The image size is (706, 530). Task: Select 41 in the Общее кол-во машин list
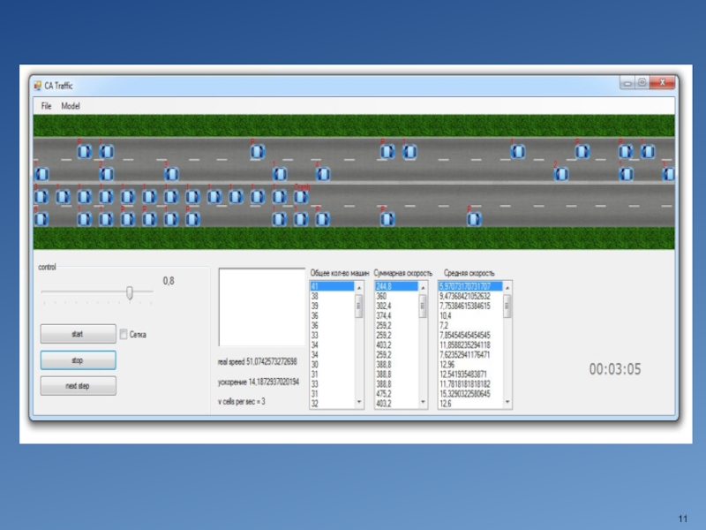[x=332, y=287]
